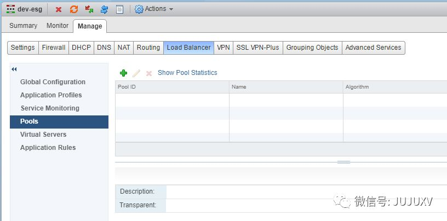
Task: Open the VPN sub-tab
Action: pyautogui.click(x=224, y=48)
